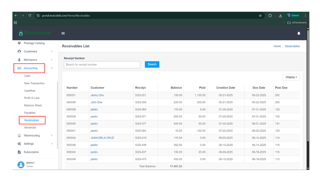Open Cashflow from Accounting submenu
This screenshot has width=323, height=181.
pos(30,91)
